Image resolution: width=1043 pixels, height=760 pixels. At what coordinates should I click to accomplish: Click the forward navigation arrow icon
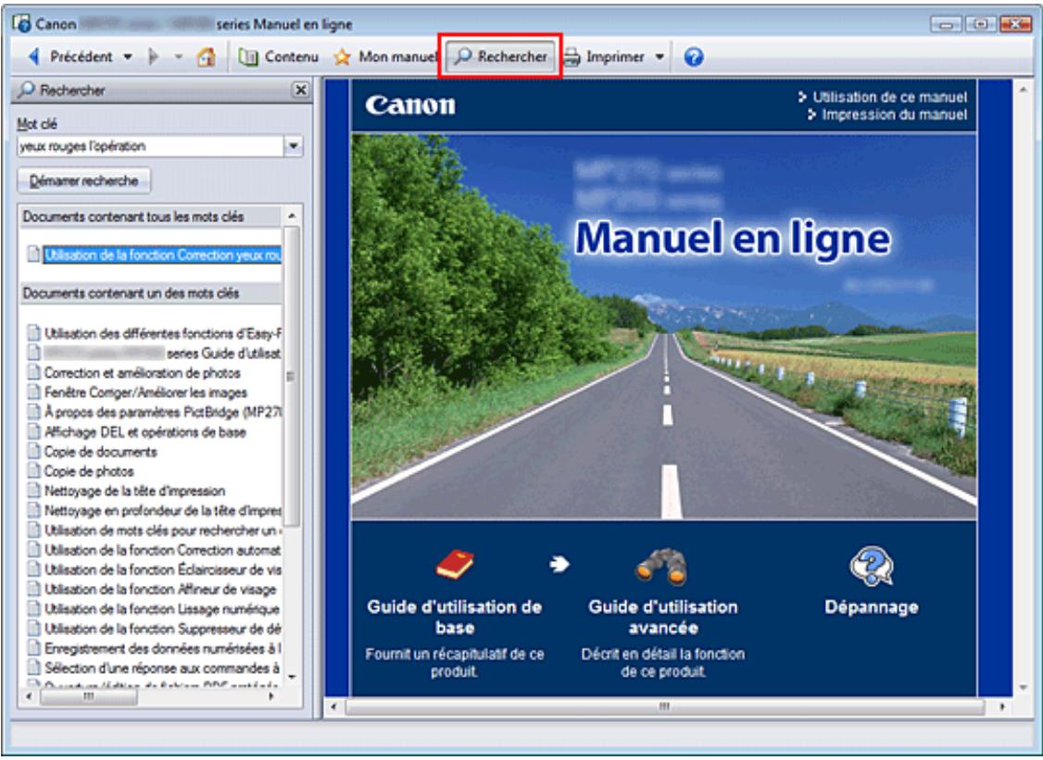click(x=154, y=57)
